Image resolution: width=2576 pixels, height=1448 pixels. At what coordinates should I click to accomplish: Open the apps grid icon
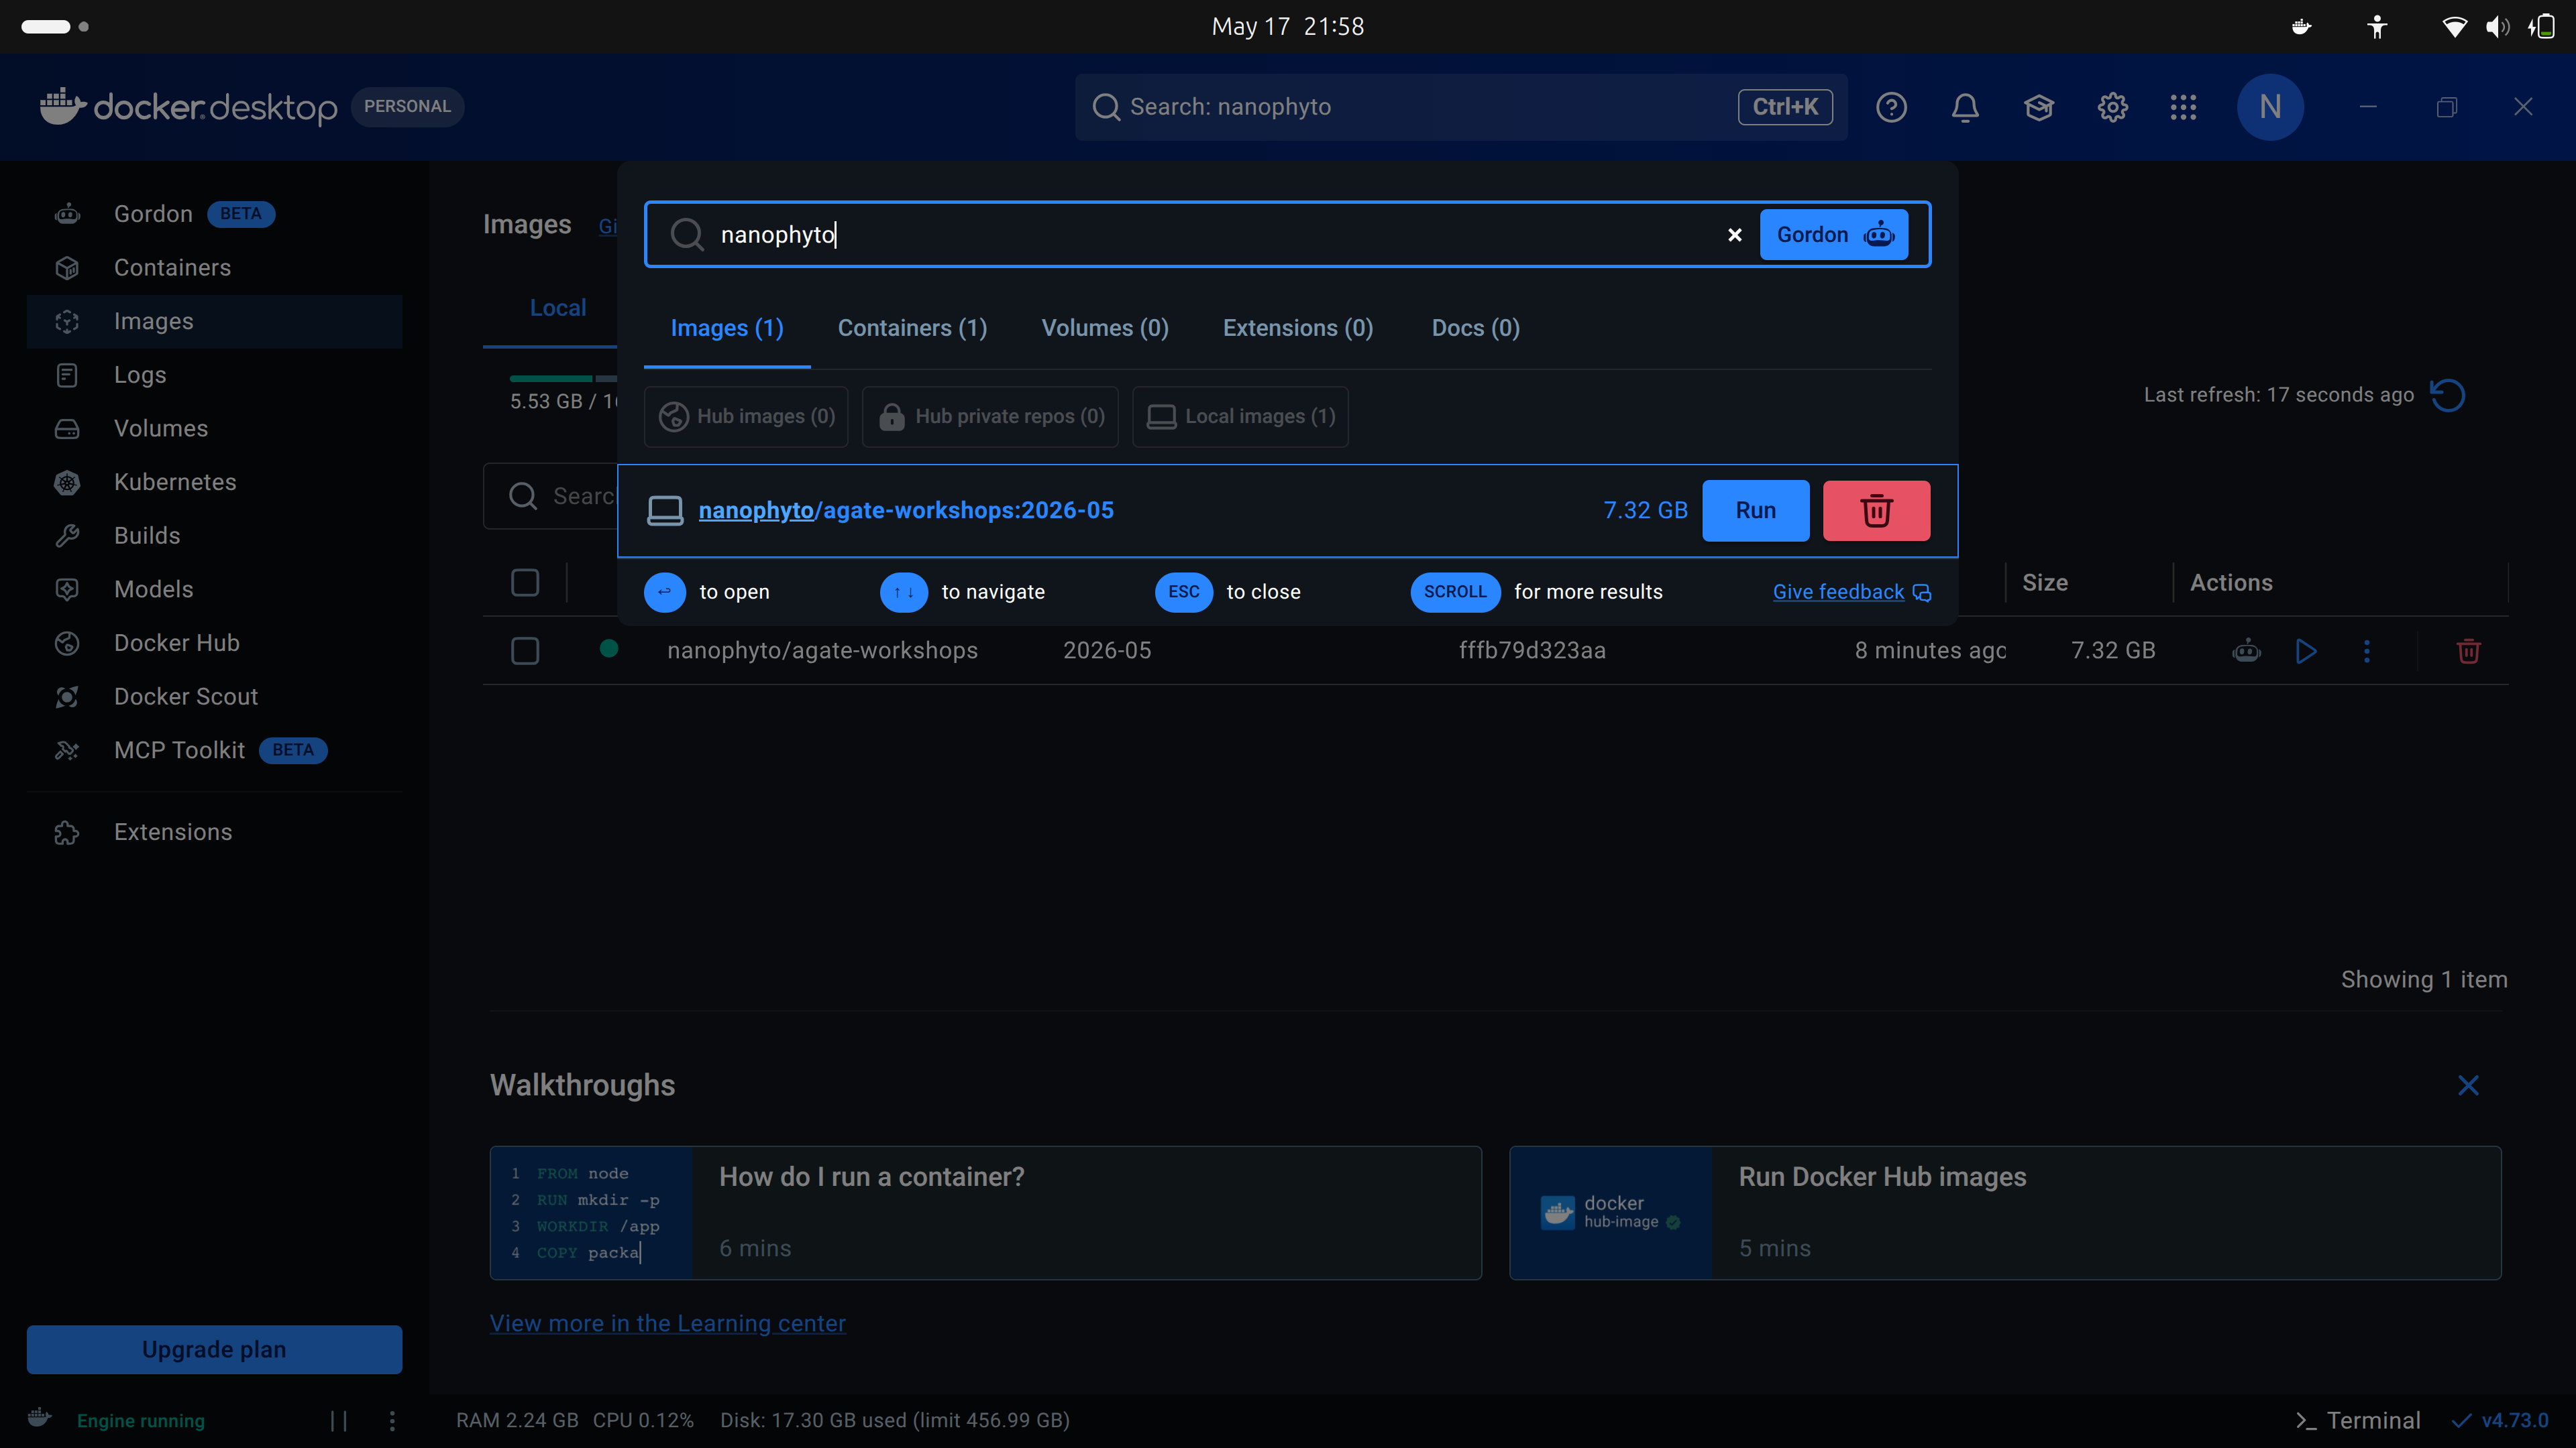click(2184, 107)
